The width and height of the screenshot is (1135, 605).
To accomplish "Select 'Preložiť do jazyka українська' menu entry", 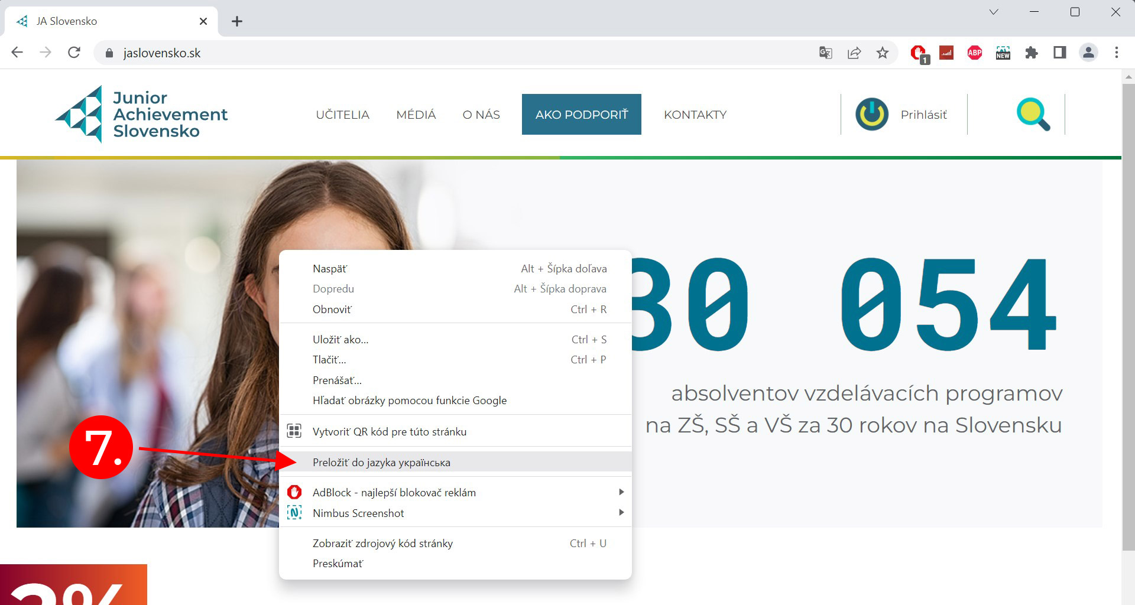I will 381,462.
